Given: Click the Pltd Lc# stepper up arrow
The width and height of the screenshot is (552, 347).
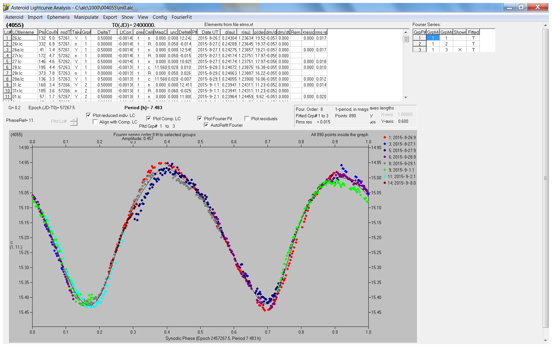Looking at the screenshot, I should click(74, 119).
